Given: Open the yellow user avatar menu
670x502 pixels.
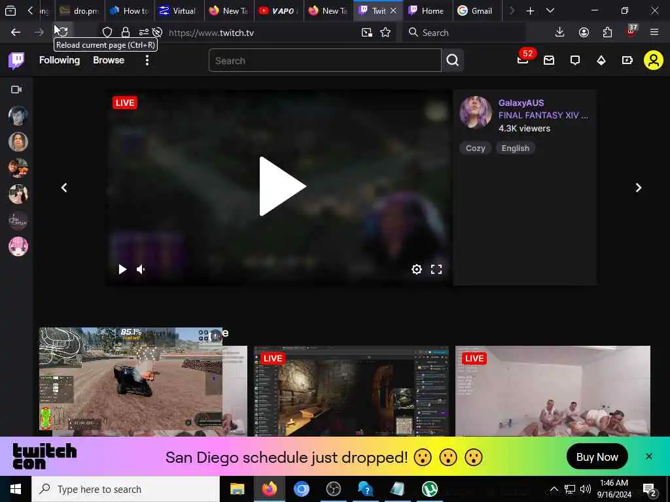Looking at the screenshot, I should pyautogui.click(x=654, y=61).
